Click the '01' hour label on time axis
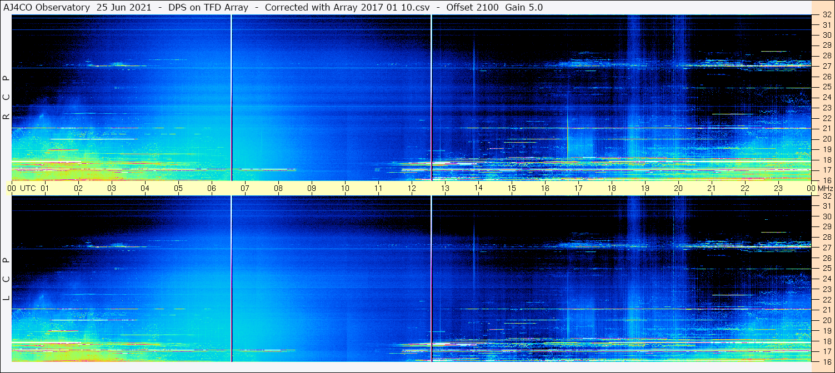835x373 pixels. click(45, 188)
